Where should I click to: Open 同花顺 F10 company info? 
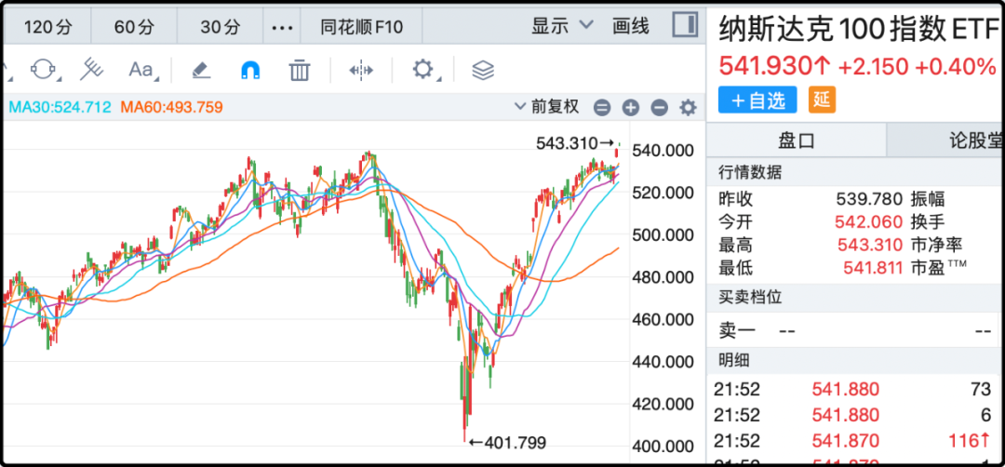tap(361, 27)
